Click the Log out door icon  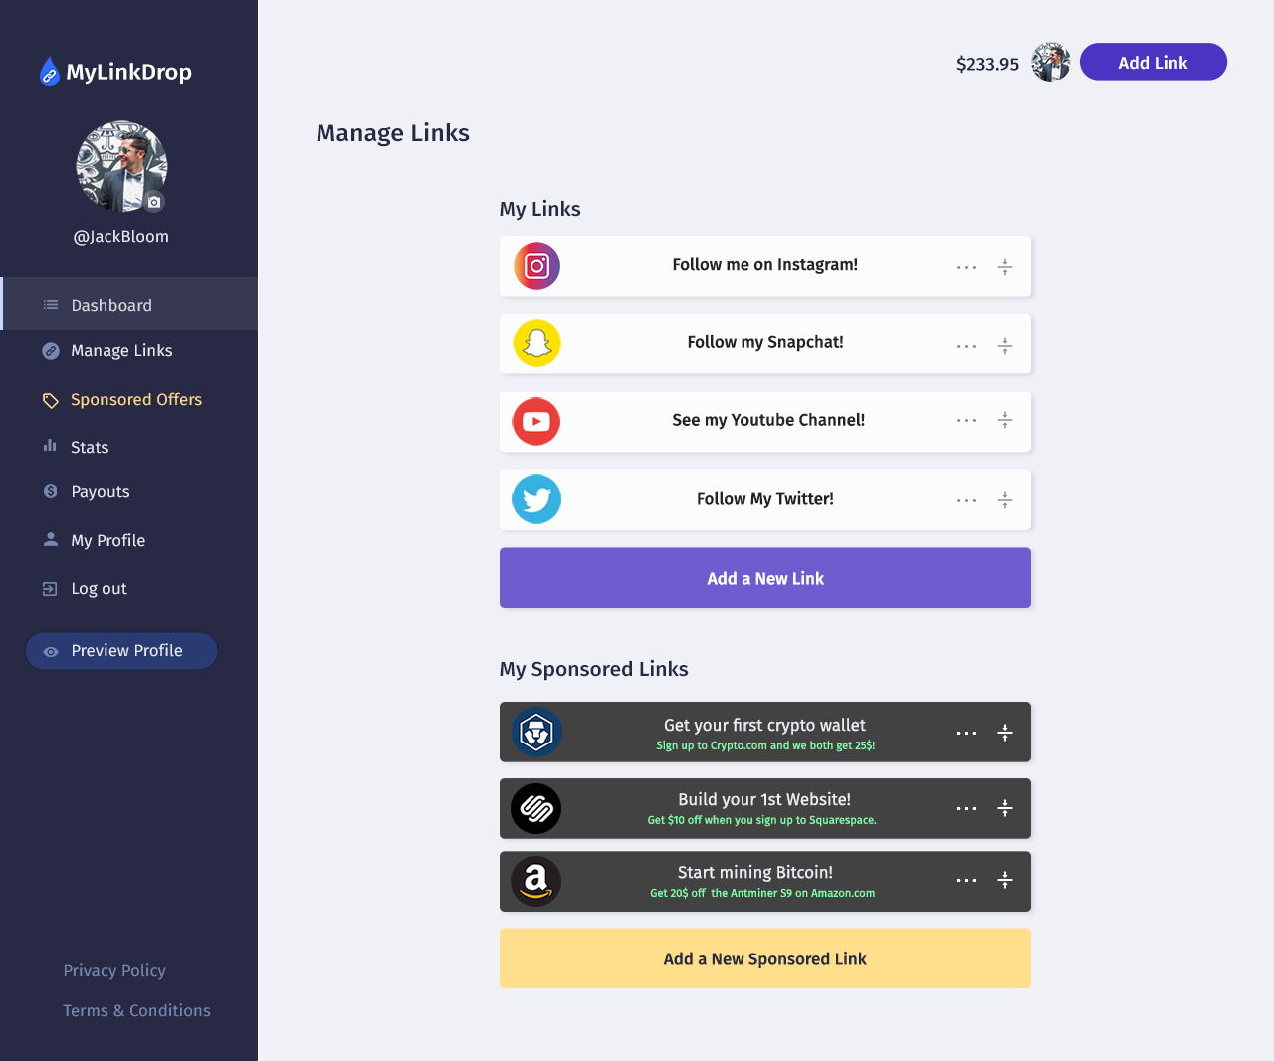[50, 589]
